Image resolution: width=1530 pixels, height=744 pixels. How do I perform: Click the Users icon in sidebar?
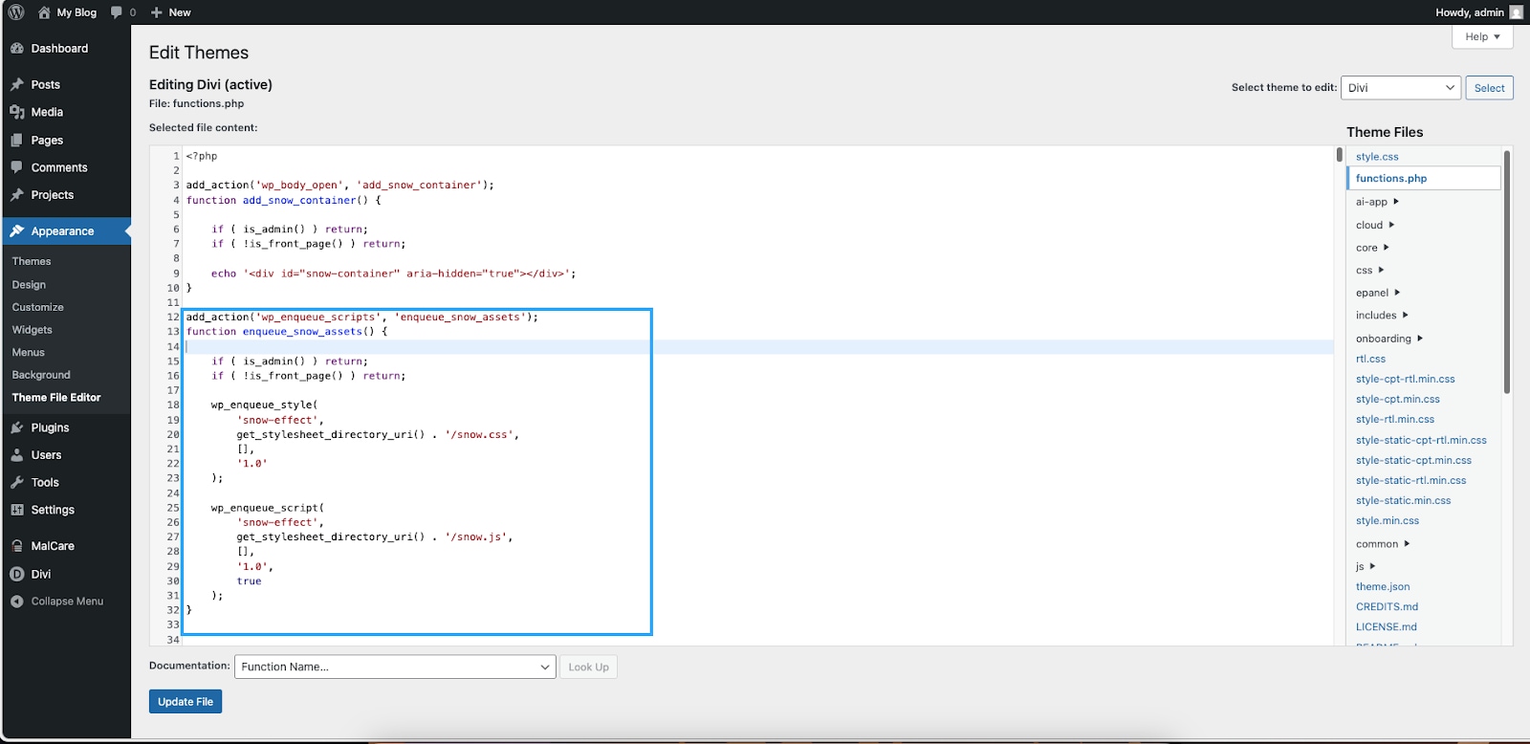(17, 455)
